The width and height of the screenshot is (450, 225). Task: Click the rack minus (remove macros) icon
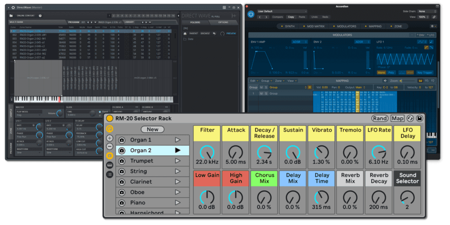(109, 146)
